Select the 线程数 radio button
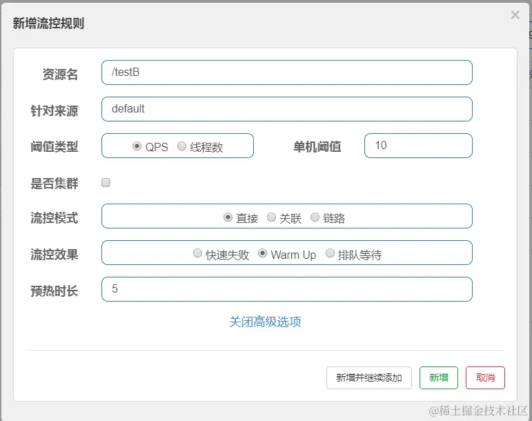The image size is (532, 421). 182,146
